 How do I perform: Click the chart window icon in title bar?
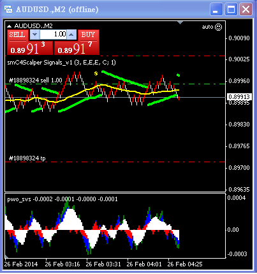tap(9, 10)
